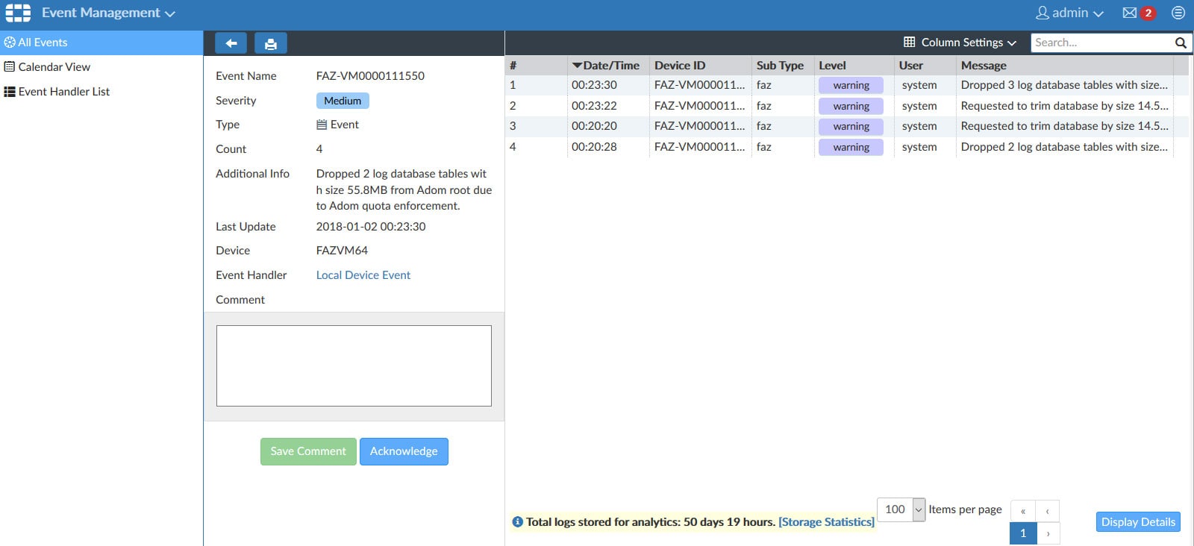
Task: Open the mail notifications icon
Action: [1130, 13]
